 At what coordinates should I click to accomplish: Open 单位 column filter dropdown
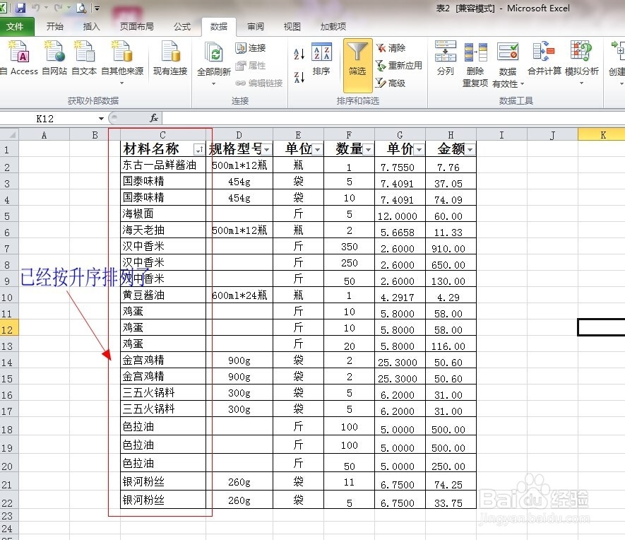(x=318, y=150)
